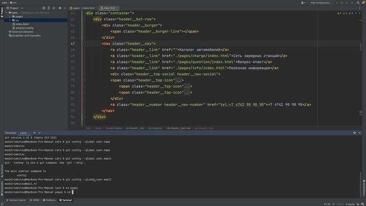Select nav.header__nav breadcrumb
Screen dimensions: 366x206
(204, 128)
